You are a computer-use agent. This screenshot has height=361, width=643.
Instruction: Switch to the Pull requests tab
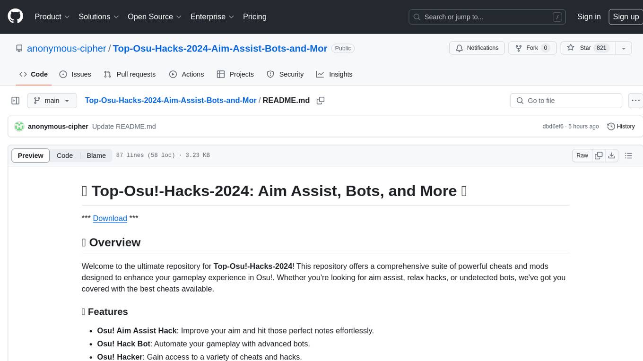pyautogui.click(x=130, y=74)
